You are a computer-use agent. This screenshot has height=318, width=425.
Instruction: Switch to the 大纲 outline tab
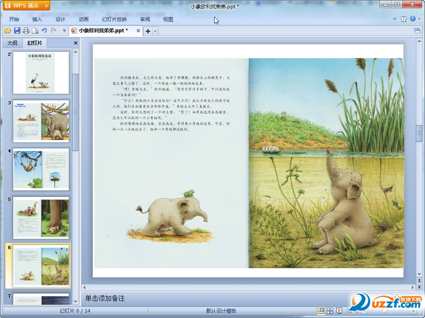[12, 43]
